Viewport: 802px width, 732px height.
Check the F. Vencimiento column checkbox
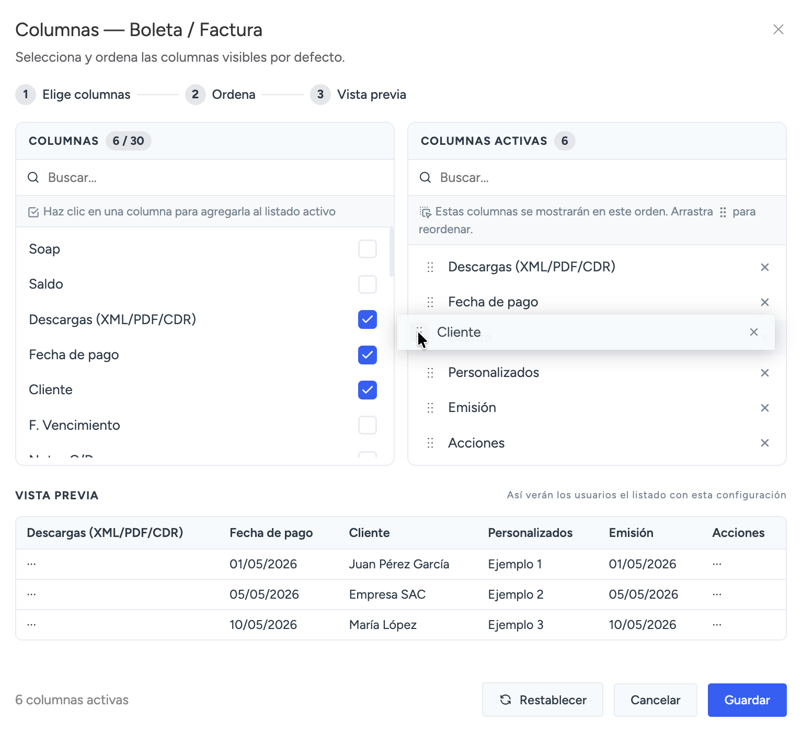368,425
